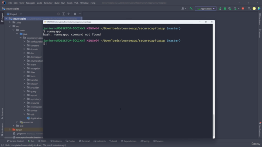Click Expand All in Project panel

tap(63, 14)
